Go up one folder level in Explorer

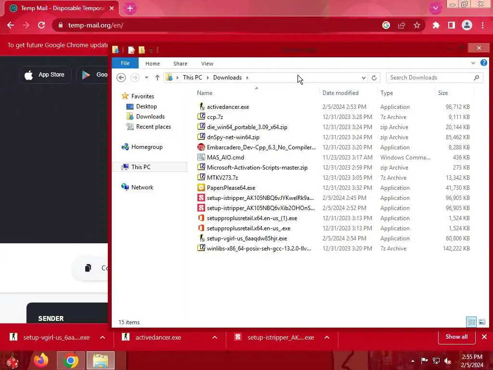click(157, 78)
